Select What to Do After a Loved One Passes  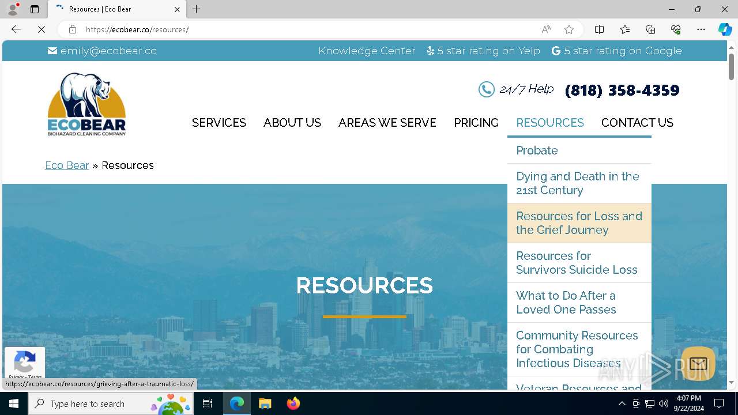[579, 303]
